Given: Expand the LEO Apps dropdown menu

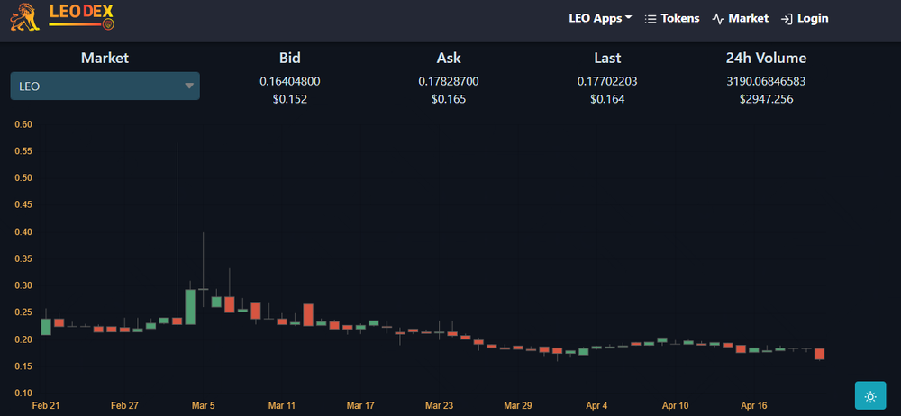Looking at the screenshot, I should (x=600, y=18).
